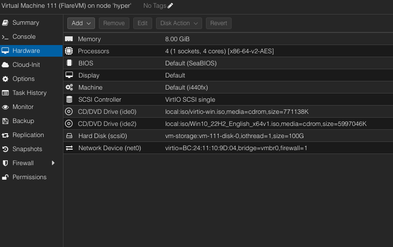
Task: Open the Add hardware dropdown
Action: (x=81, y=23)
